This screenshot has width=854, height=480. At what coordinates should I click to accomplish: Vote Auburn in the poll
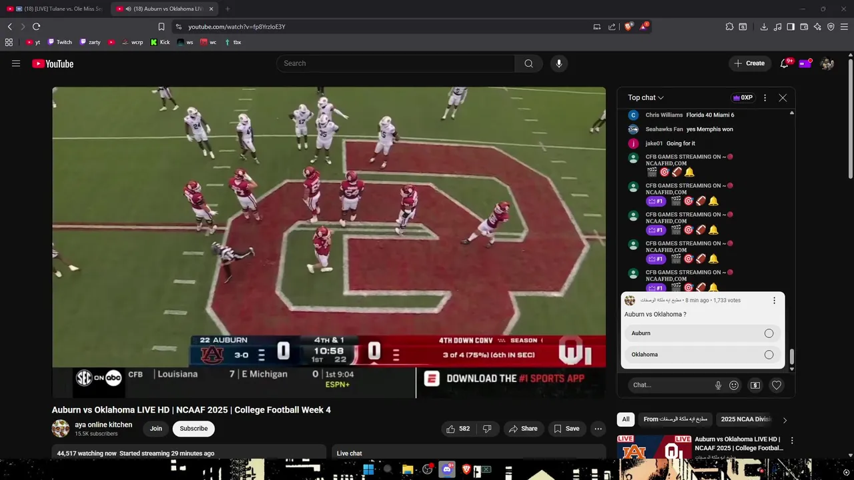pos(703,333)
